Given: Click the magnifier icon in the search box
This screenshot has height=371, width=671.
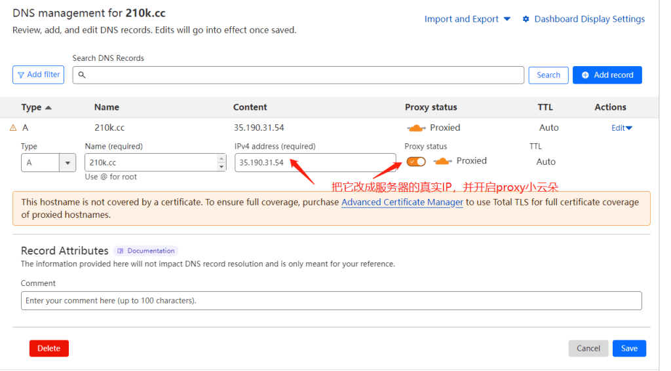Looking at the screenshot, I should pos(83,75).
